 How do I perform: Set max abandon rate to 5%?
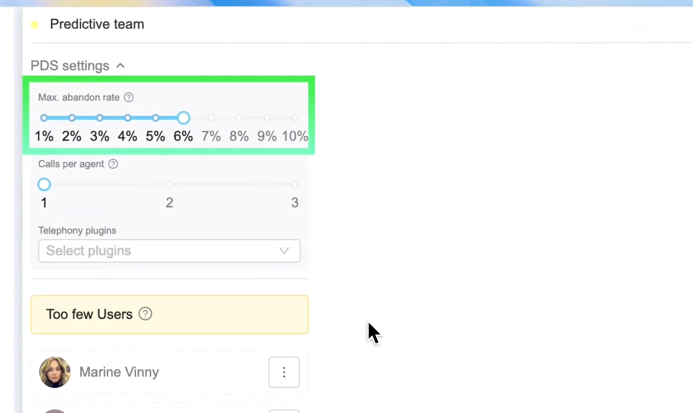point(155,118)
